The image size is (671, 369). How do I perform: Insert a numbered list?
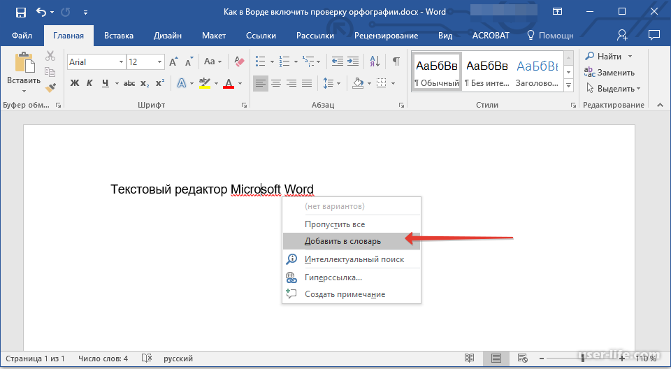pyautogui.click(x=284, y=61)
